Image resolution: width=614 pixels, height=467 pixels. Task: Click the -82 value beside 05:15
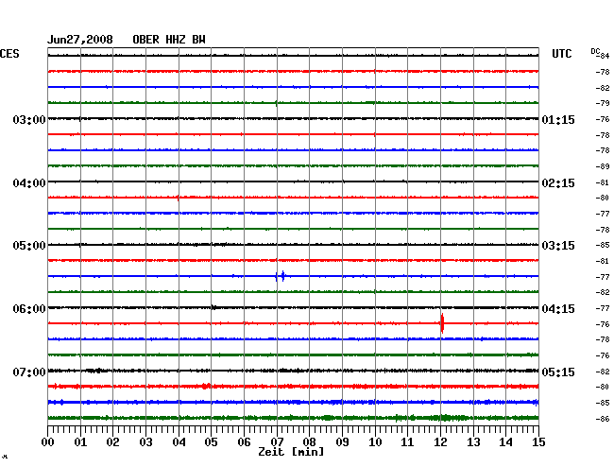click(x=603, y=372)
